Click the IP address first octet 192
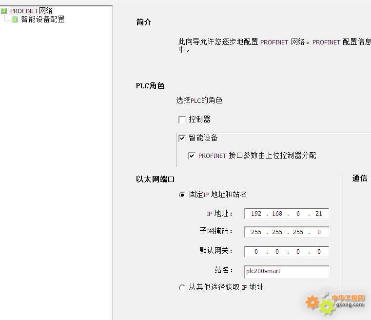The image size is (371, 320). [x=256, y=214]
